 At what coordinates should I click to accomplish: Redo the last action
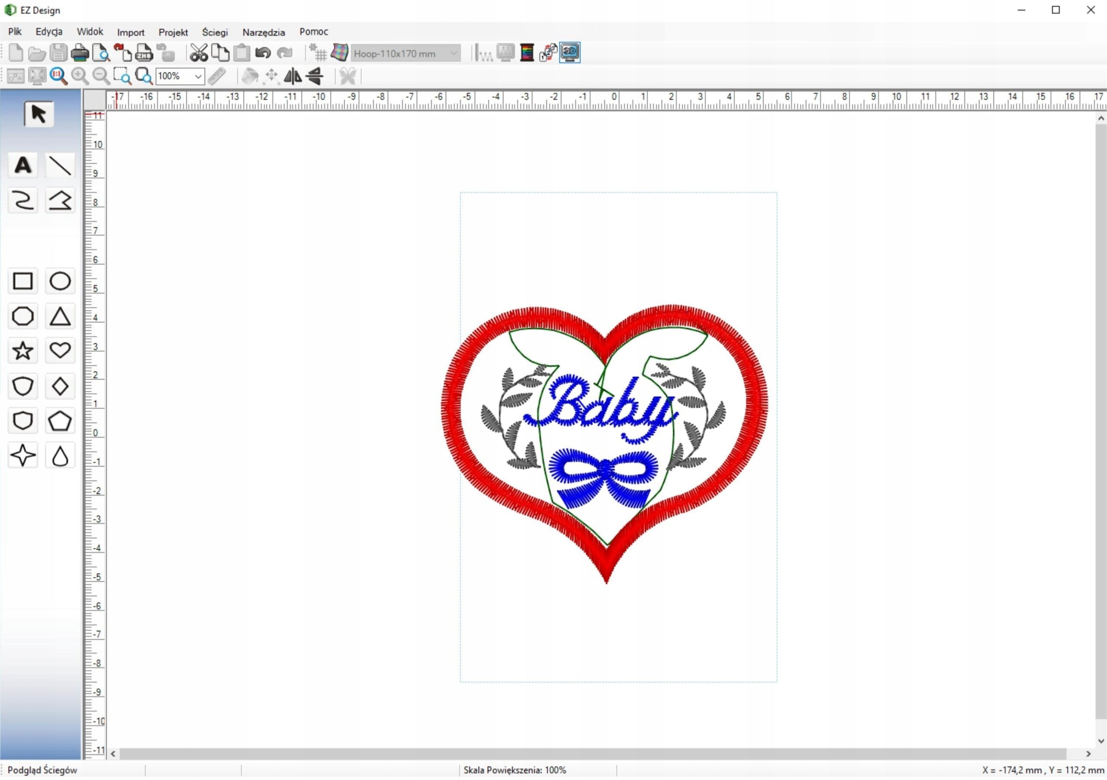285,53
